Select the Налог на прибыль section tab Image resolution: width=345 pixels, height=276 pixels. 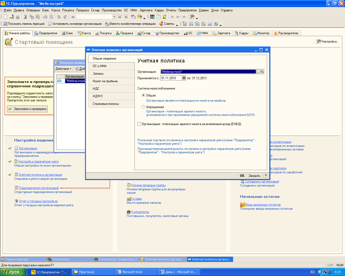111,81
